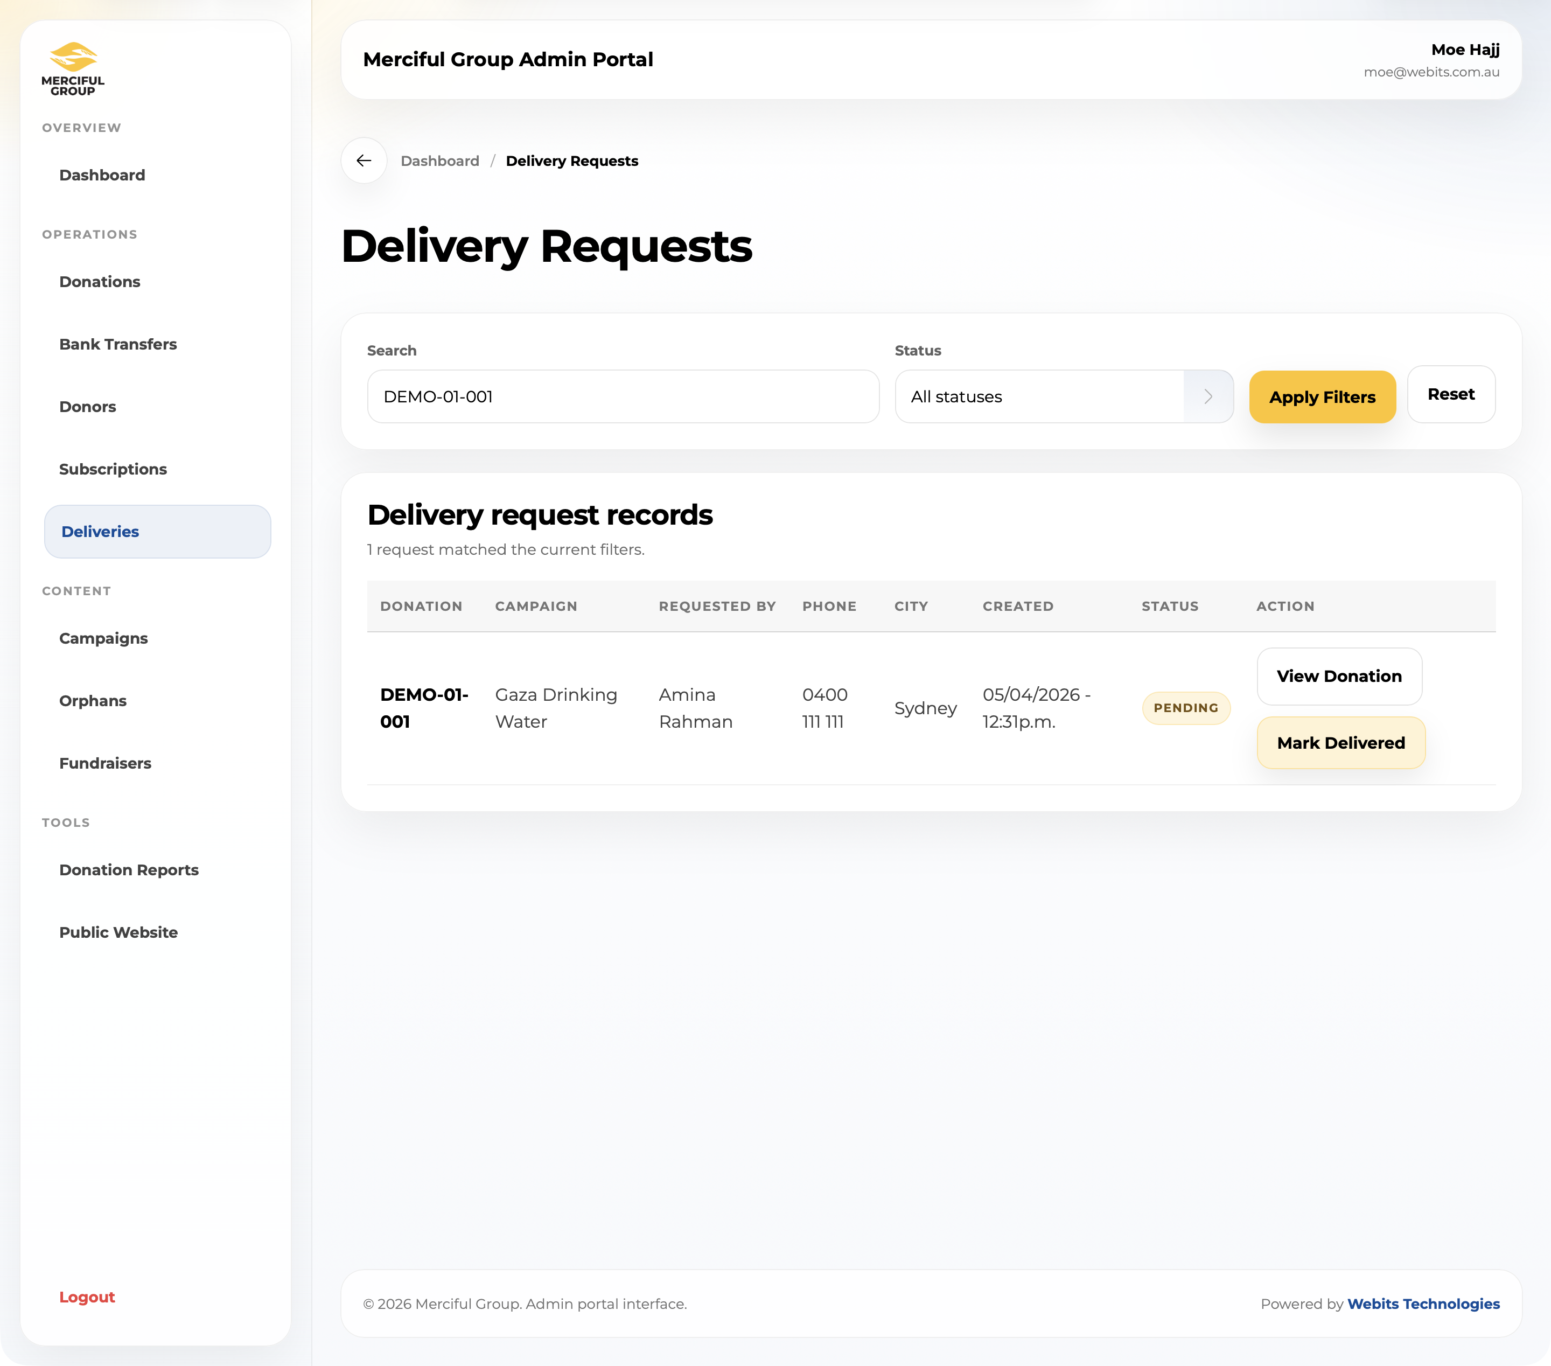This screenshot has width=1551, height=1366.
Task: Click the moe@webits.com.au email
Action: [x=1431, y=72]
